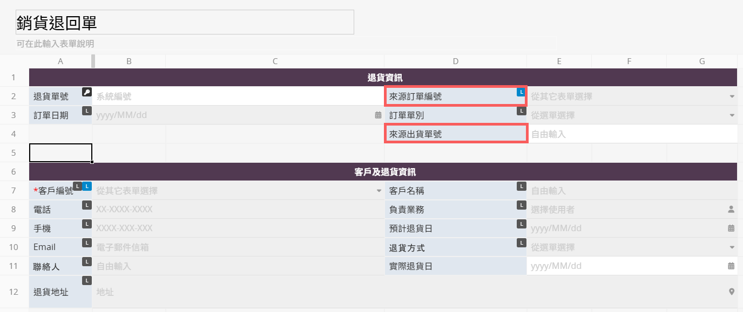The height and width of the screenshot is (312, 743).
Task: Click the 銷貨退回單 form title box
Action: (185, 22)
